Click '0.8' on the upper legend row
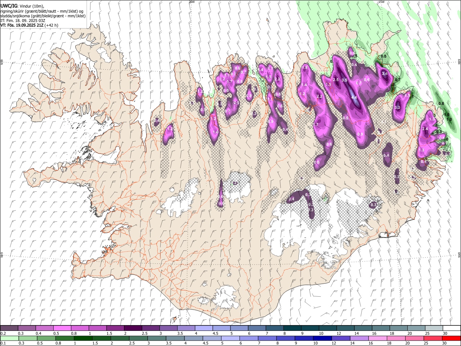Viewport: 461px width, 346px height. [74, 333]
